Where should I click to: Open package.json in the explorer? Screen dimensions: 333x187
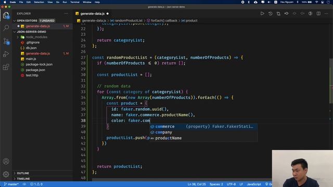[x=35, y=70]
